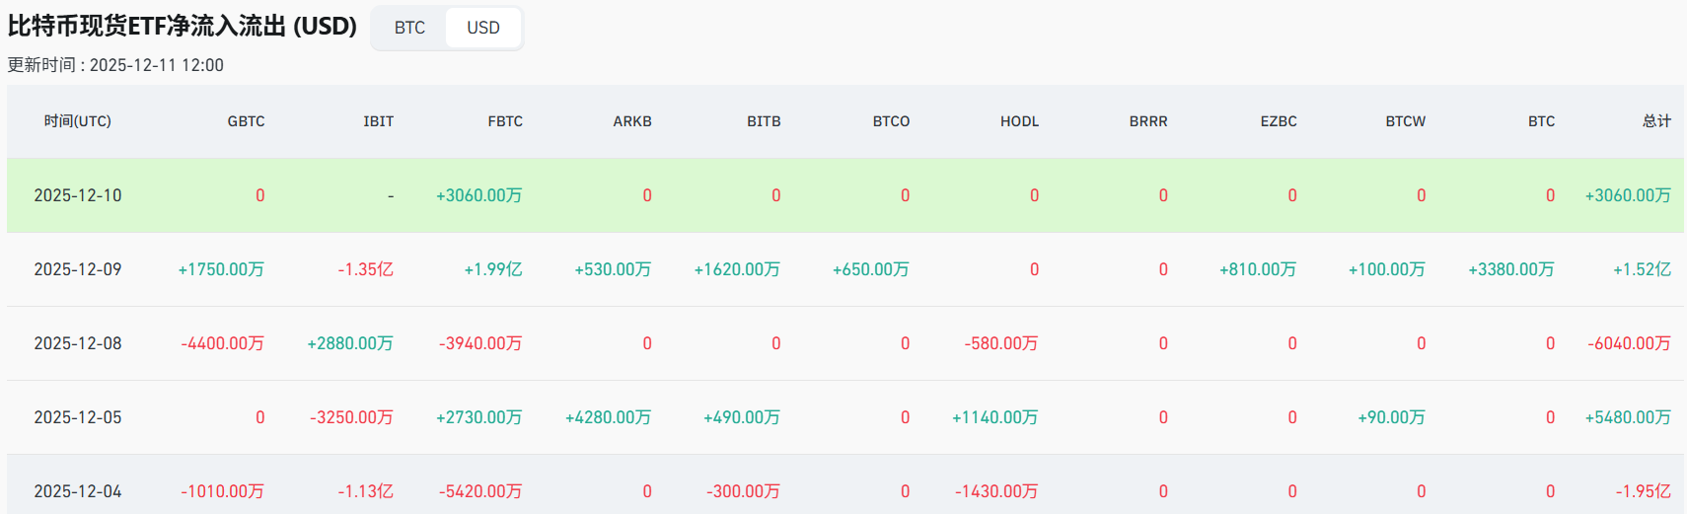Select the 2025-12-08 date cell
The height and width of the screenshot is (514, 1687).
78,343
